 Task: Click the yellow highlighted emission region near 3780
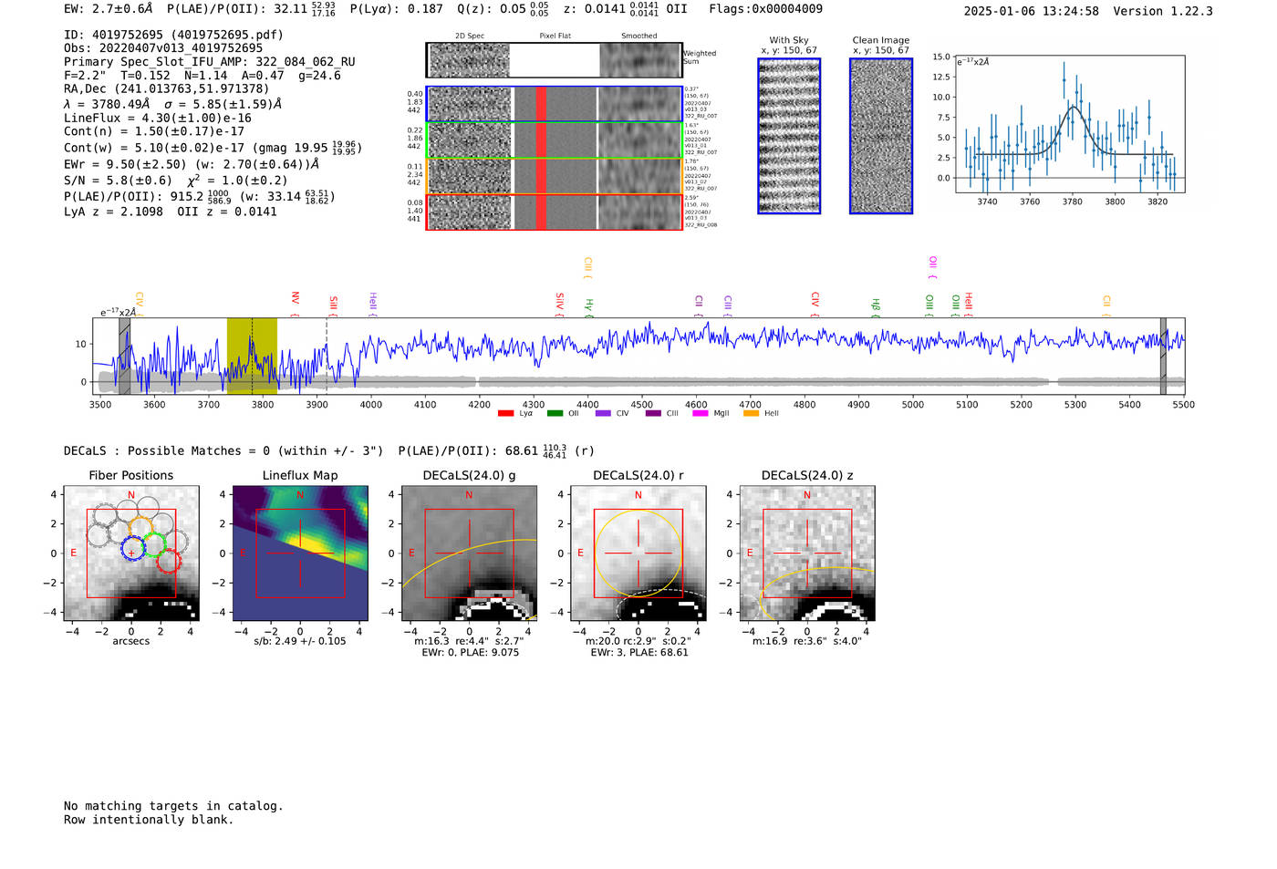tap(252, 357)
